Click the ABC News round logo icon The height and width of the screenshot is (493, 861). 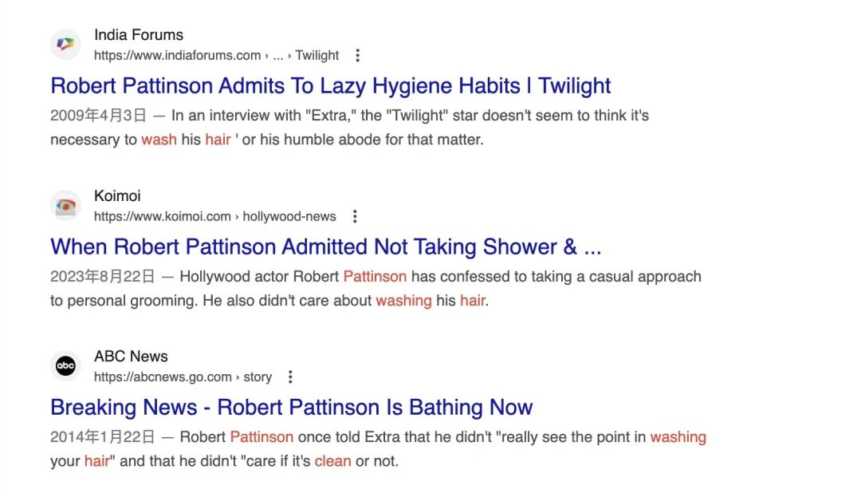point(65,366)
